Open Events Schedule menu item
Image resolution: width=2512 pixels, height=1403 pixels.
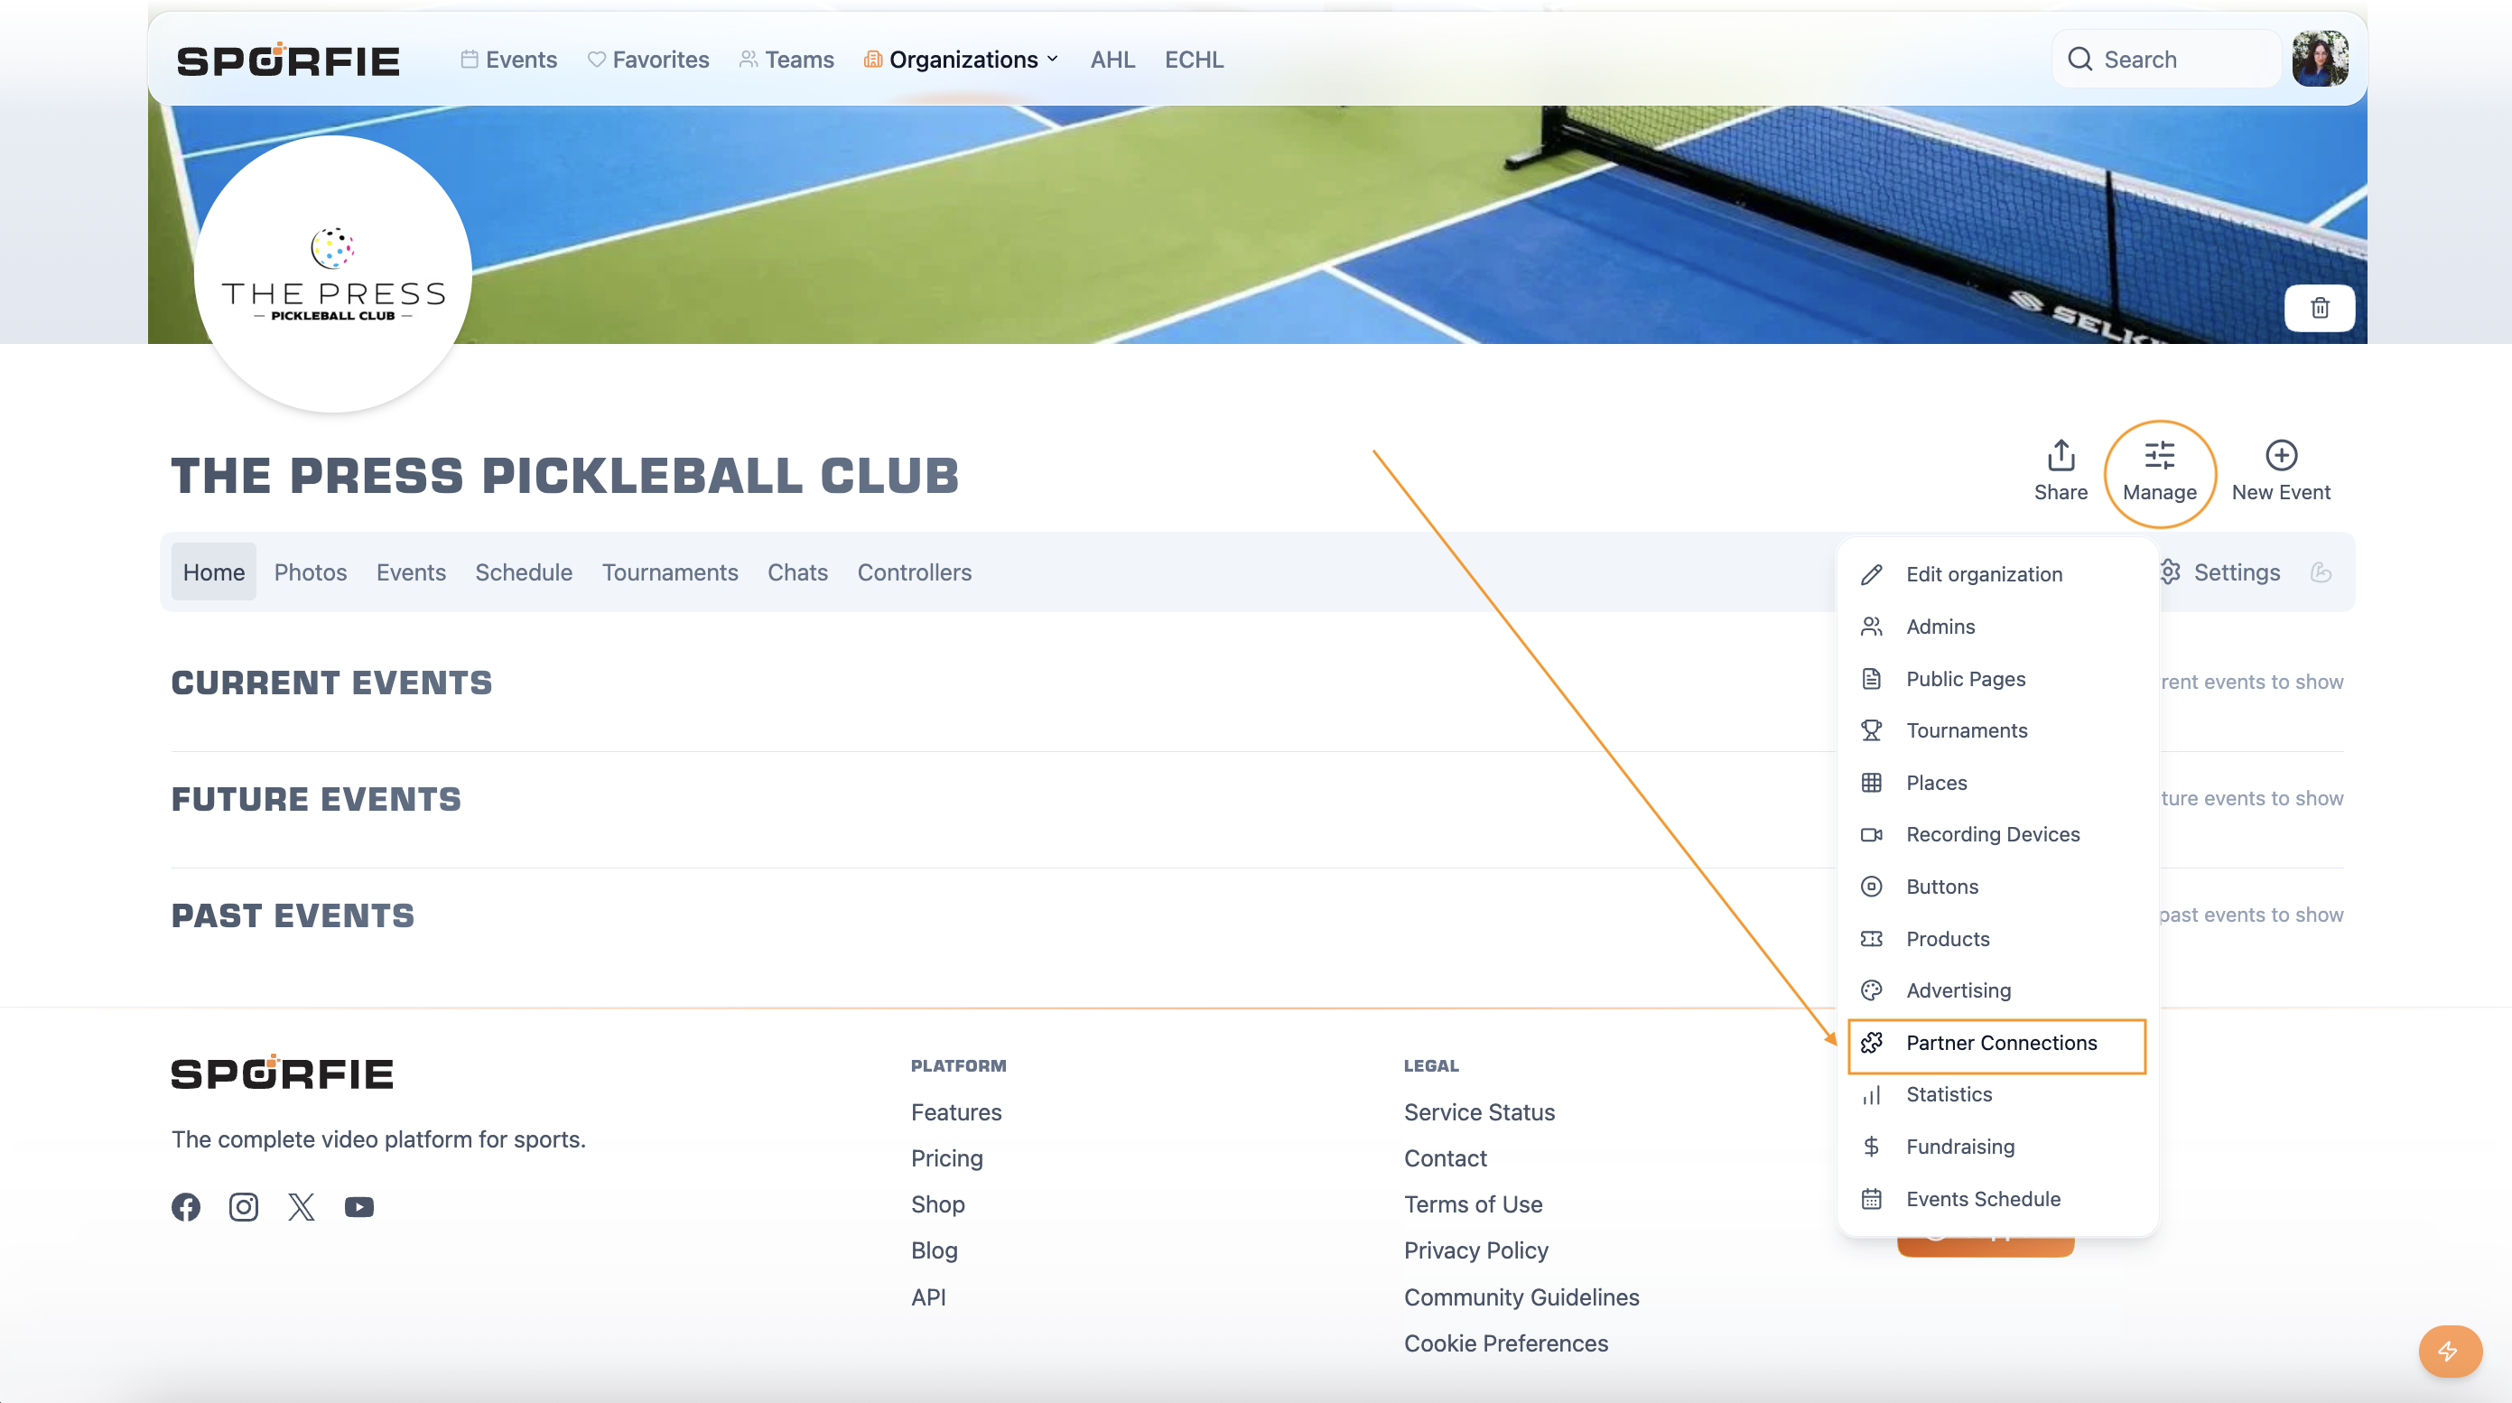(x=1997, y=1199)
